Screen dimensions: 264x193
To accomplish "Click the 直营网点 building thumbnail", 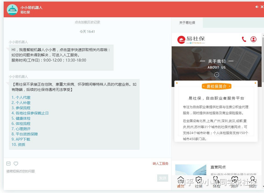I will 191,170.
